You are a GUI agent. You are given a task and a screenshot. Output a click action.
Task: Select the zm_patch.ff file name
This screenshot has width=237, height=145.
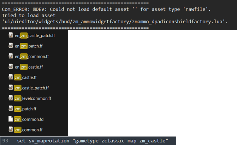25,109
